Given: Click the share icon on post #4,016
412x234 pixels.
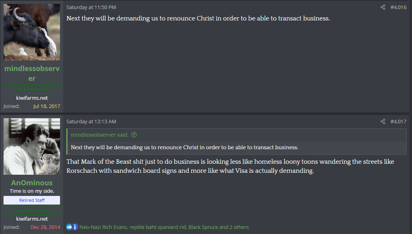Looking at the screenshot, I should pyautogui.click(x=383, y=7).
